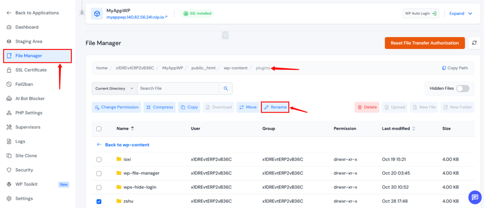Screen dimensions: 484x208
Task: Sort by Name using sort arrows
Action: point(132,128)
